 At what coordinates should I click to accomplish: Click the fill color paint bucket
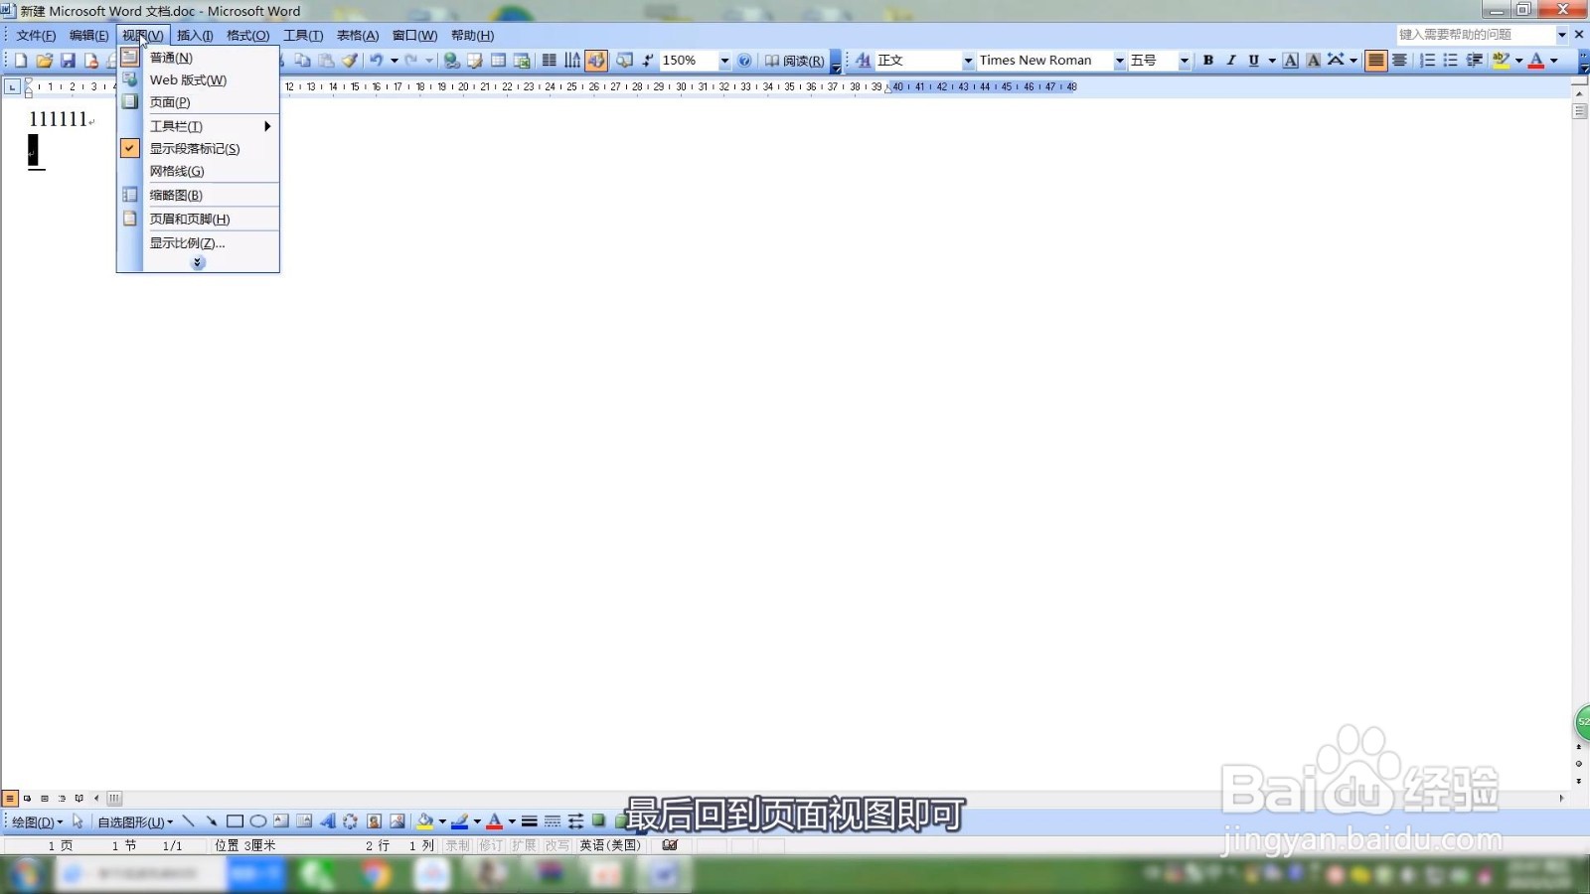[424, 821]
